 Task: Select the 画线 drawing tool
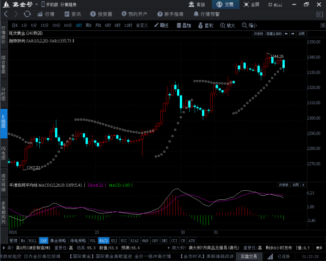click(161, 25)
